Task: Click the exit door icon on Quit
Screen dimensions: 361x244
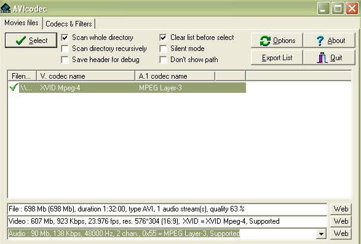Action: tap(322, 58)
